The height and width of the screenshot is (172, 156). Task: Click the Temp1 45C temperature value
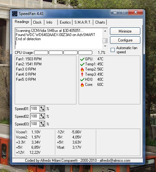coord(100,64)
